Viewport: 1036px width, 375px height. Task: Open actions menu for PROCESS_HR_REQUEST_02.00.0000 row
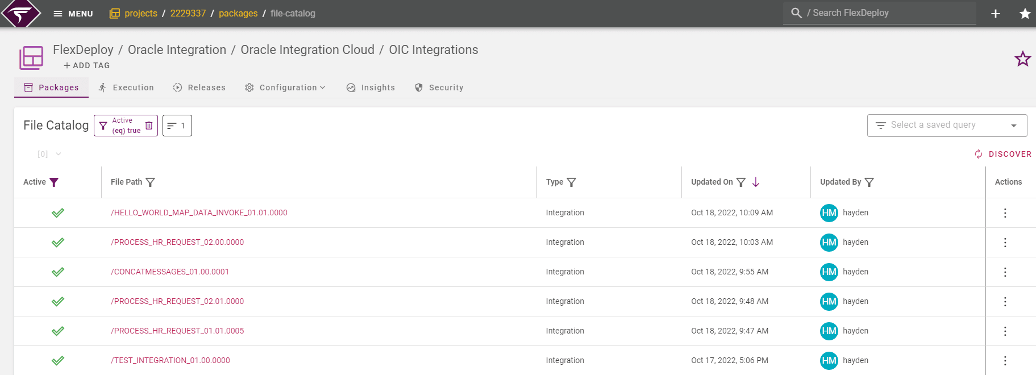pyautogui.click(x=1005, y=243)
